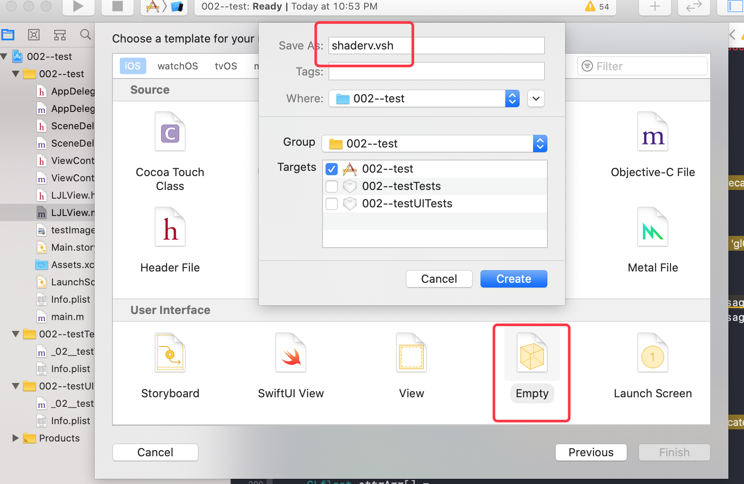Select LaunchScreen file in the navigator

point(47,282)
